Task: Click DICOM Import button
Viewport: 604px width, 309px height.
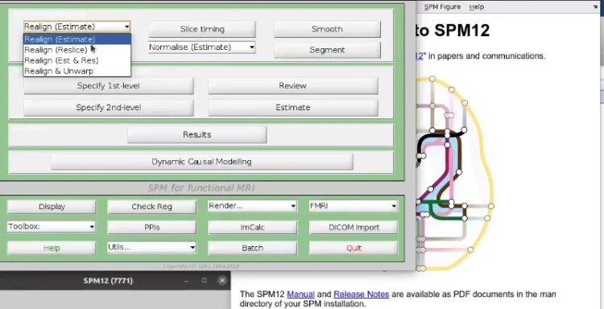Action: tap(354, 228)
